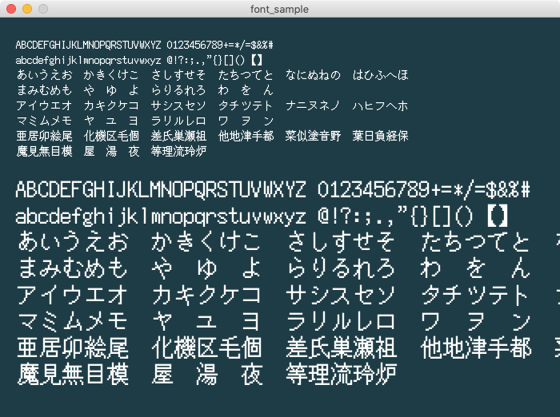The width and height of the screenshot is (560, 417).
Task: Click the small uppercase ABCDEFGHIJKLMNOPQRSTUVWXYZ text
Action: (x=88, y=45)
